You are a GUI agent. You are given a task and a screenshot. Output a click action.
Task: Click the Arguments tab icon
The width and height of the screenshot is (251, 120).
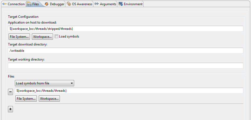(x=97, y=4)
